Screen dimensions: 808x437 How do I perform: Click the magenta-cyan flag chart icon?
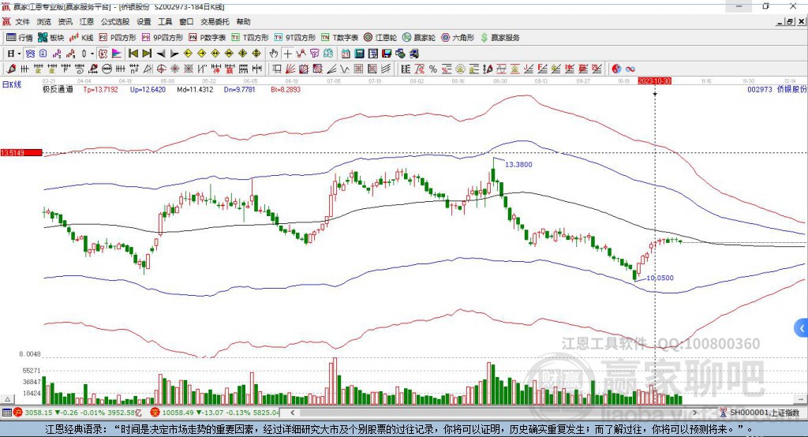pyautogui.click(x=117, y=54)
